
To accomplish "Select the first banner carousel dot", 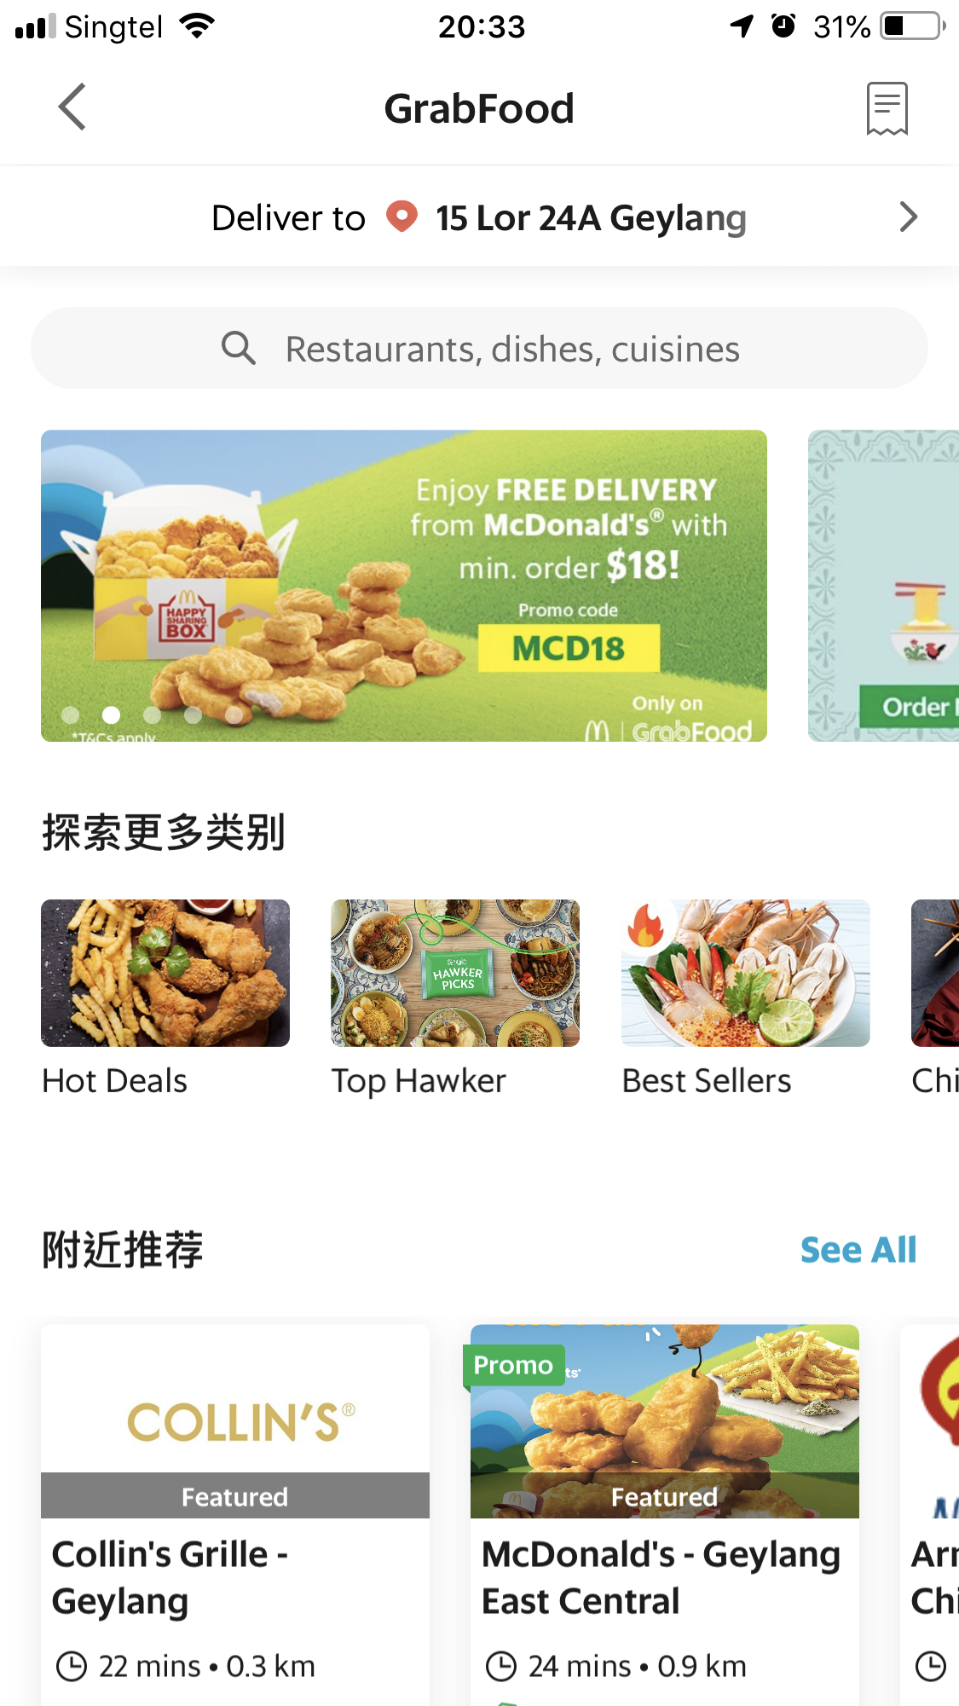I will (71, 714).
